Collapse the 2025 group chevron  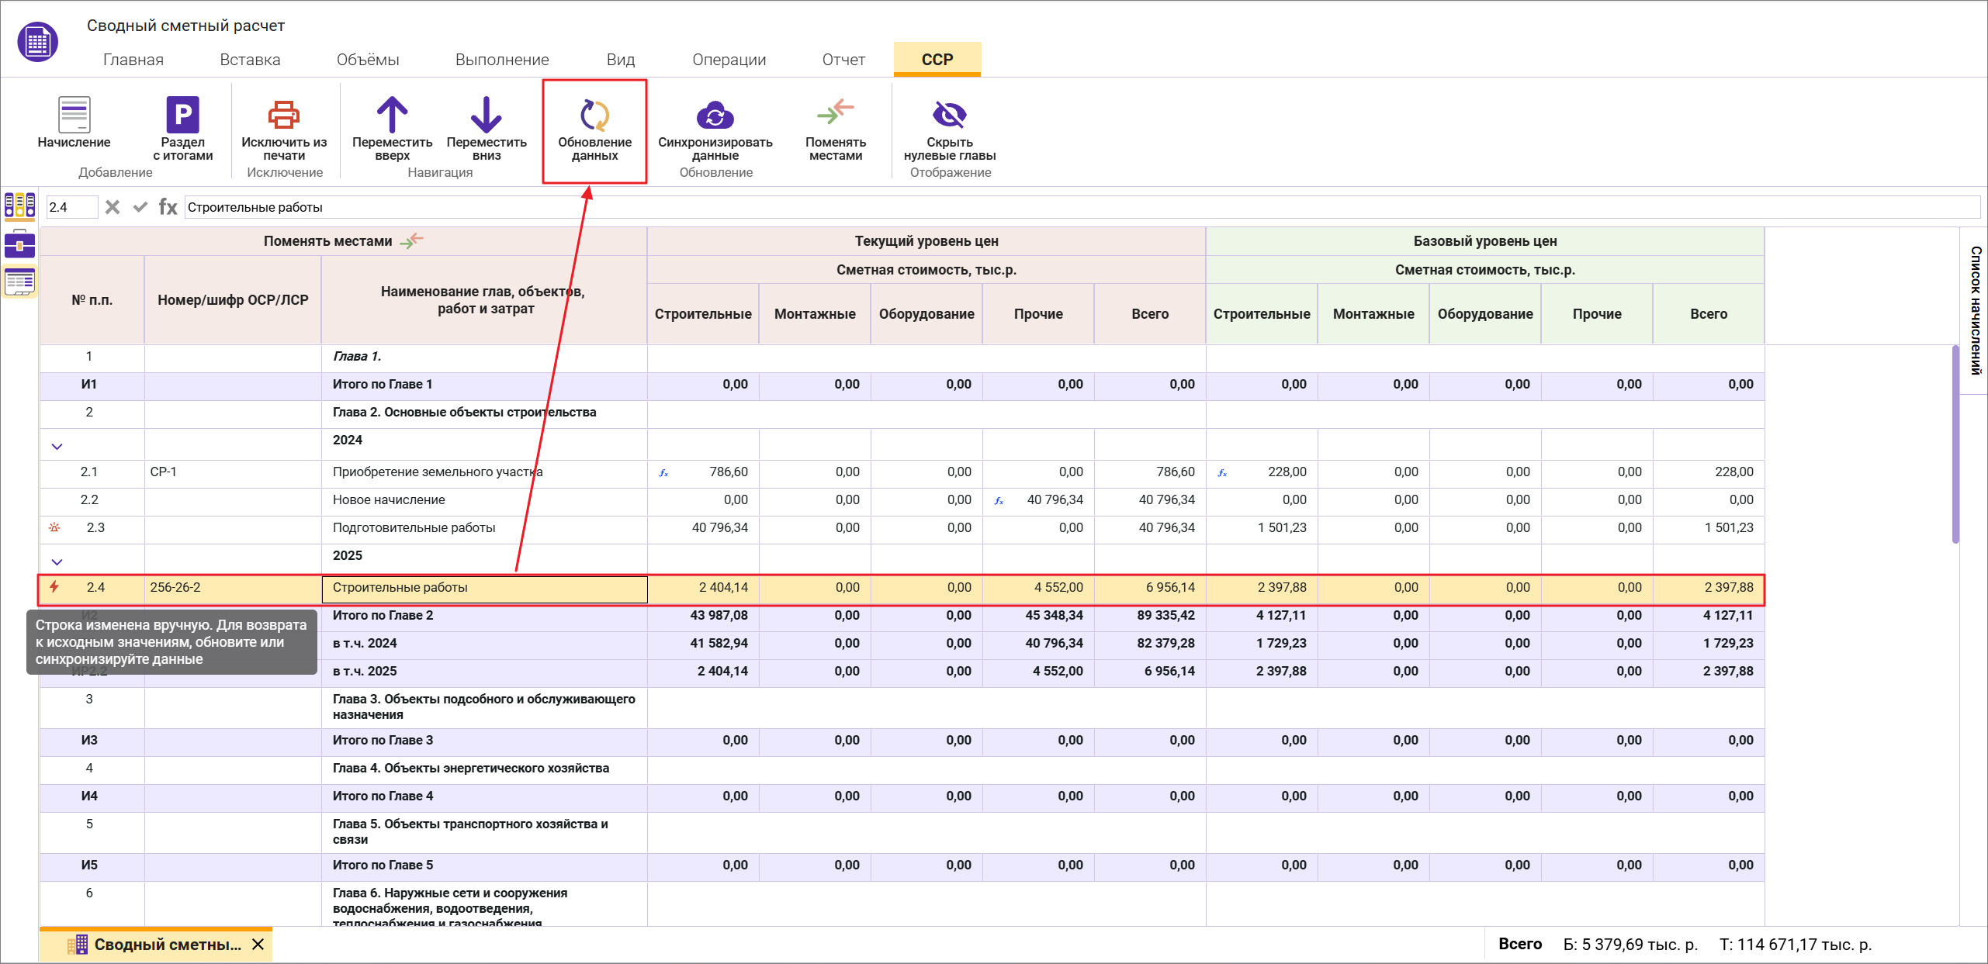(57, 561)
